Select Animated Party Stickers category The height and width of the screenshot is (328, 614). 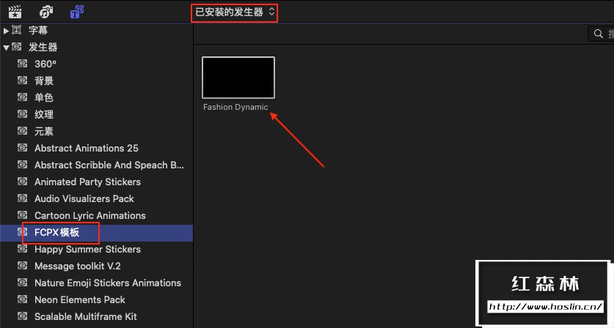96,182
